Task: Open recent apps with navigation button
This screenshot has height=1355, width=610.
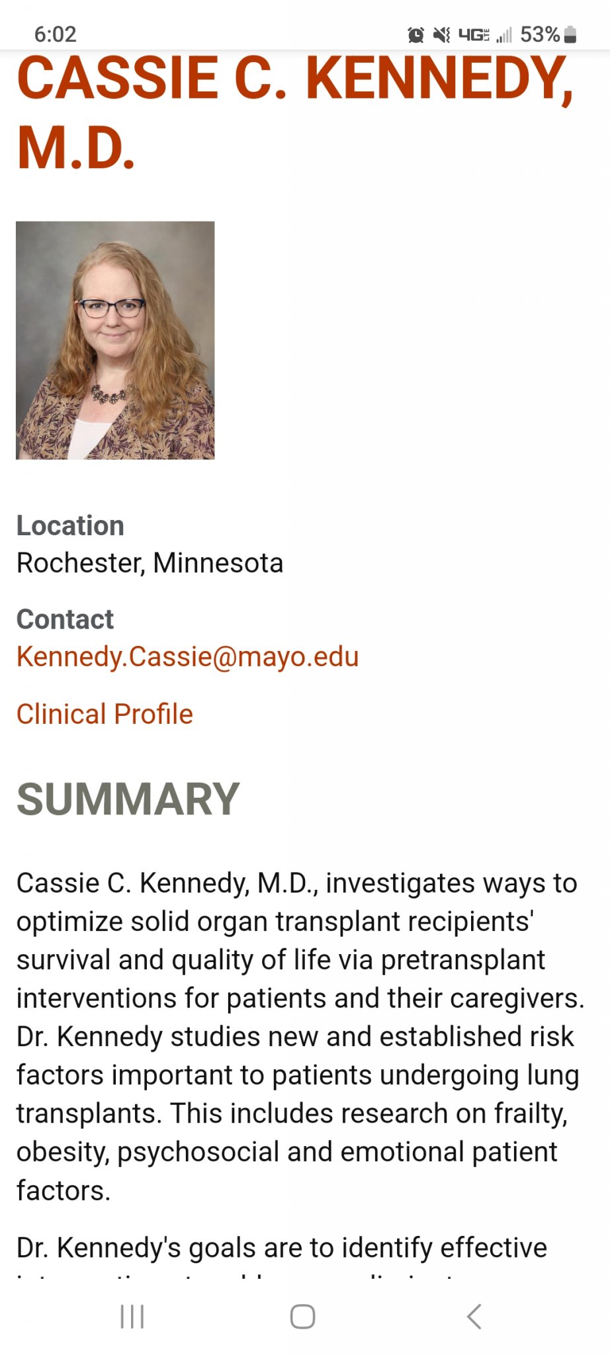Action: 132,1316
